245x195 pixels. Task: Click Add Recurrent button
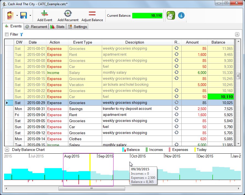(68, 16)
